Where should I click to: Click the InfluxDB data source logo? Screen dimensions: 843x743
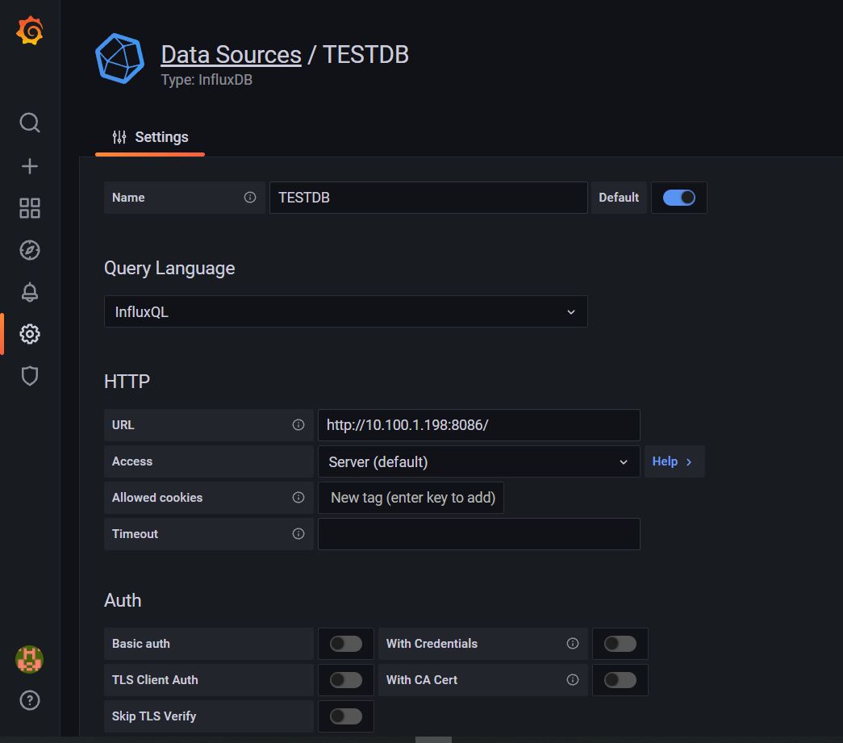[120, 59]
